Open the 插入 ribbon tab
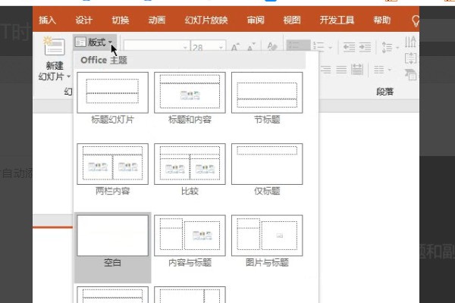 [47, 20]
